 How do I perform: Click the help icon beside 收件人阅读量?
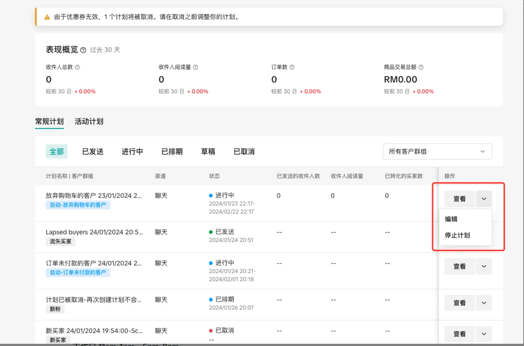[x=196, y=67]
